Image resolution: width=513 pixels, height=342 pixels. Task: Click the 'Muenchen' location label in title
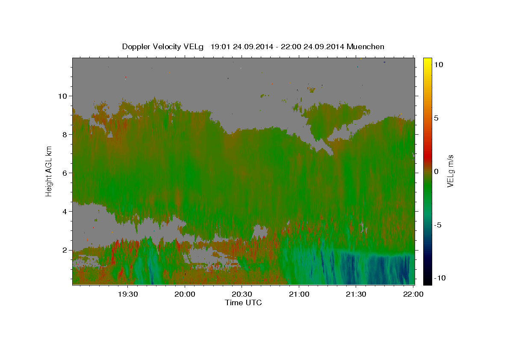[x=366, y=47]
